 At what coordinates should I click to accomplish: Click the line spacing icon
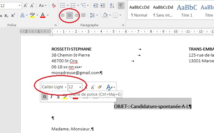tap(92, 15)
